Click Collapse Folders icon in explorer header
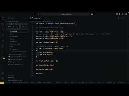The width and height of the screenshot is (129, 96). tap(26, 26)
